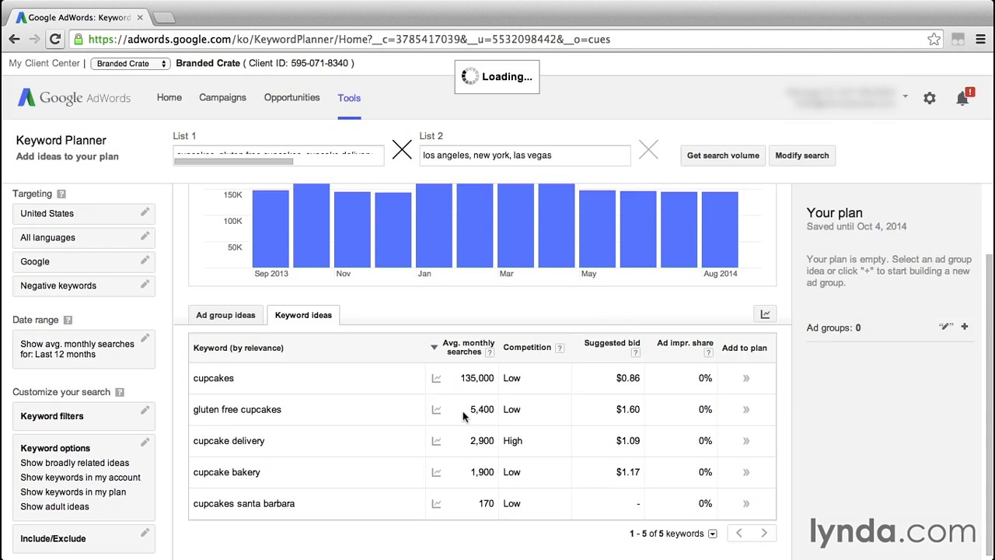Edit Google network targeting
Viewport: 995px width, 560px height.
coord(145,261)
